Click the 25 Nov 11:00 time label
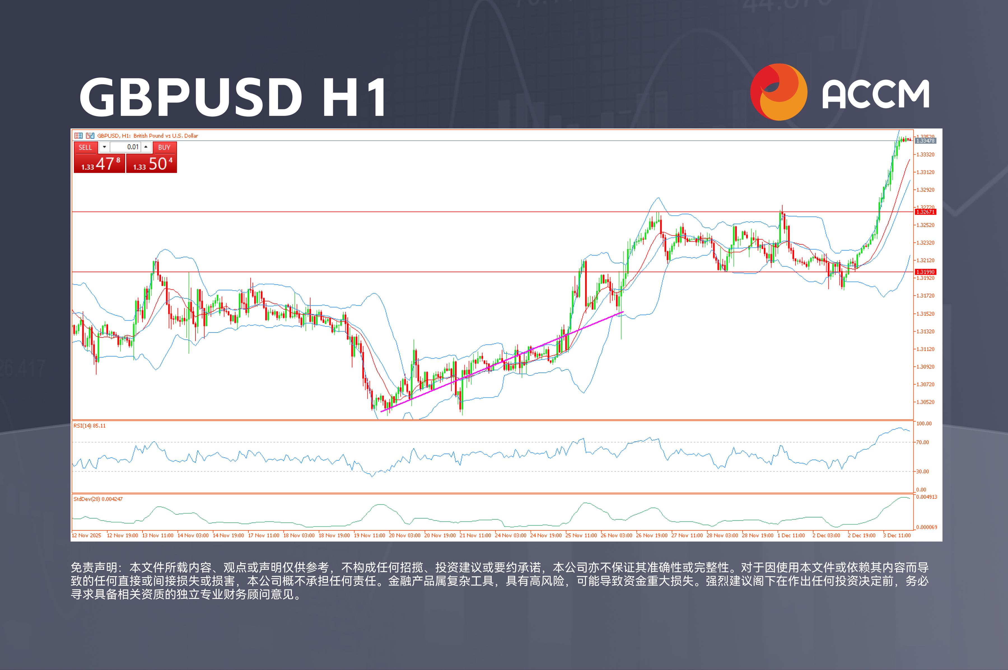Screen dimensions: 1008x670 (x=581, y=535)
